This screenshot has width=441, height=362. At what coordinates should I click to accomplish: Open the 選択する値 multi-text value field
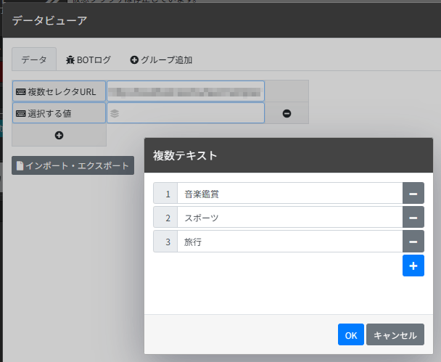pos(186,113)
